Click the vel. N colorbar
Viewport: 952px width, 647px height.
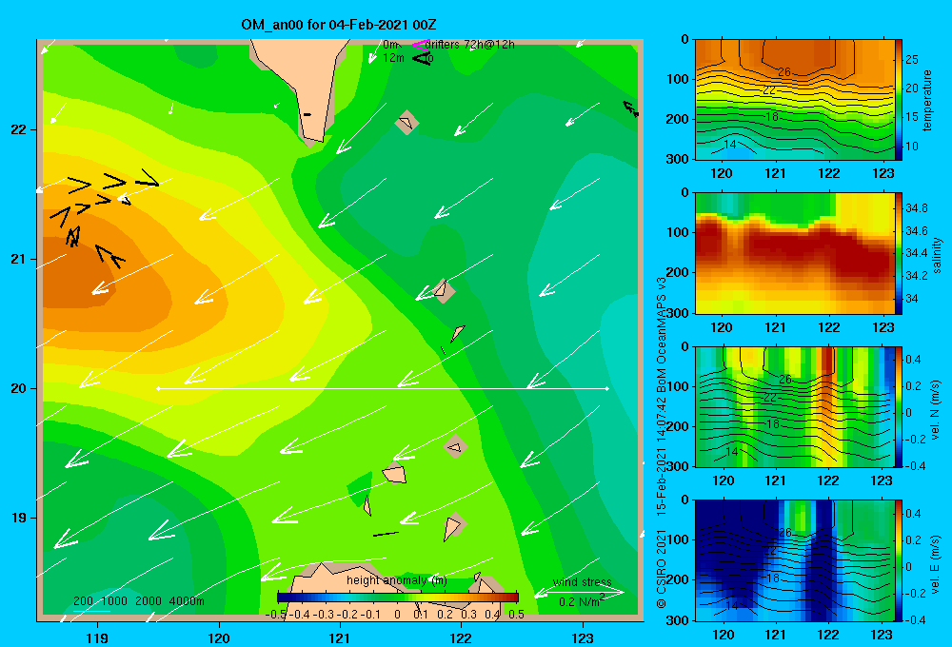899,406
